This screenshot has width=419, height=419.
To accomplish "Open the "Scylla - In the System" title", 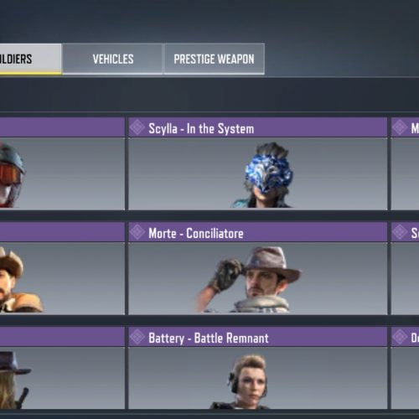I will (x=201, y=128).
